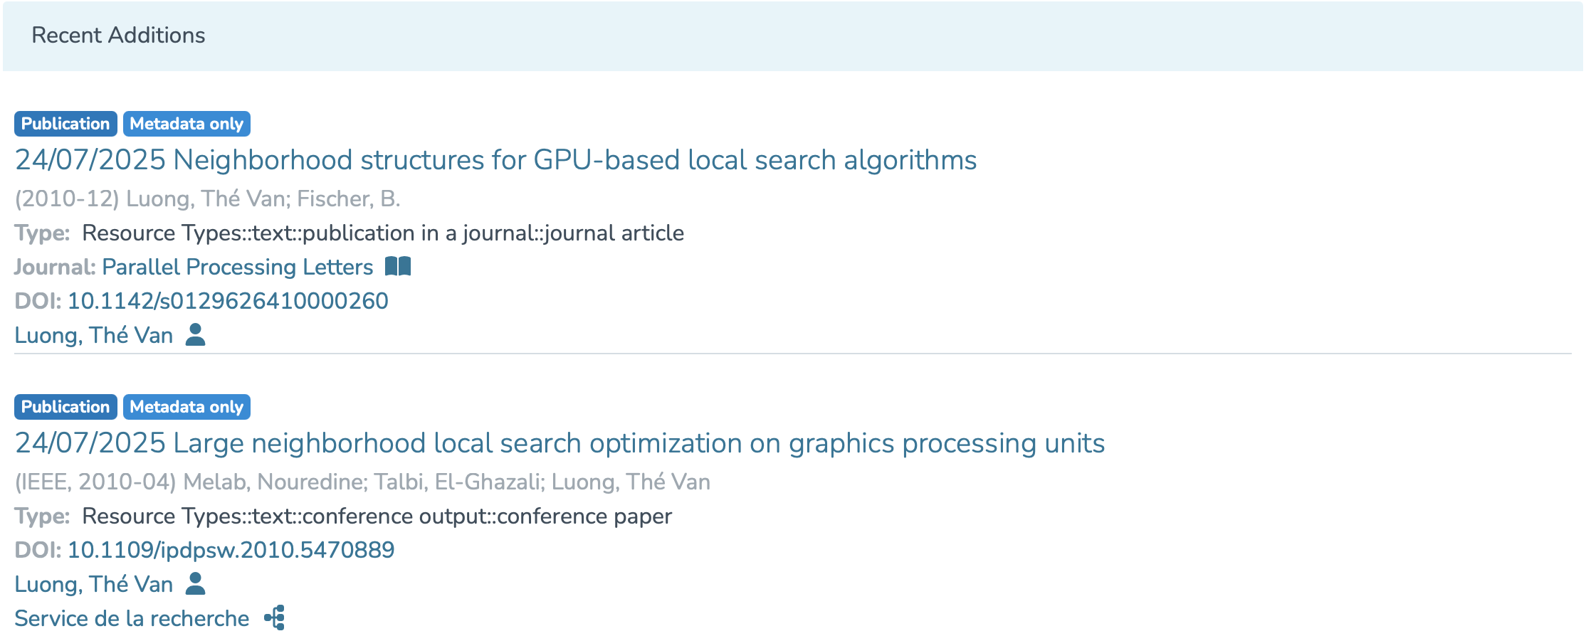Open Large neighborhood local search optimization title
This screenshot has width=1586, height=636.
tap(560, 443)
